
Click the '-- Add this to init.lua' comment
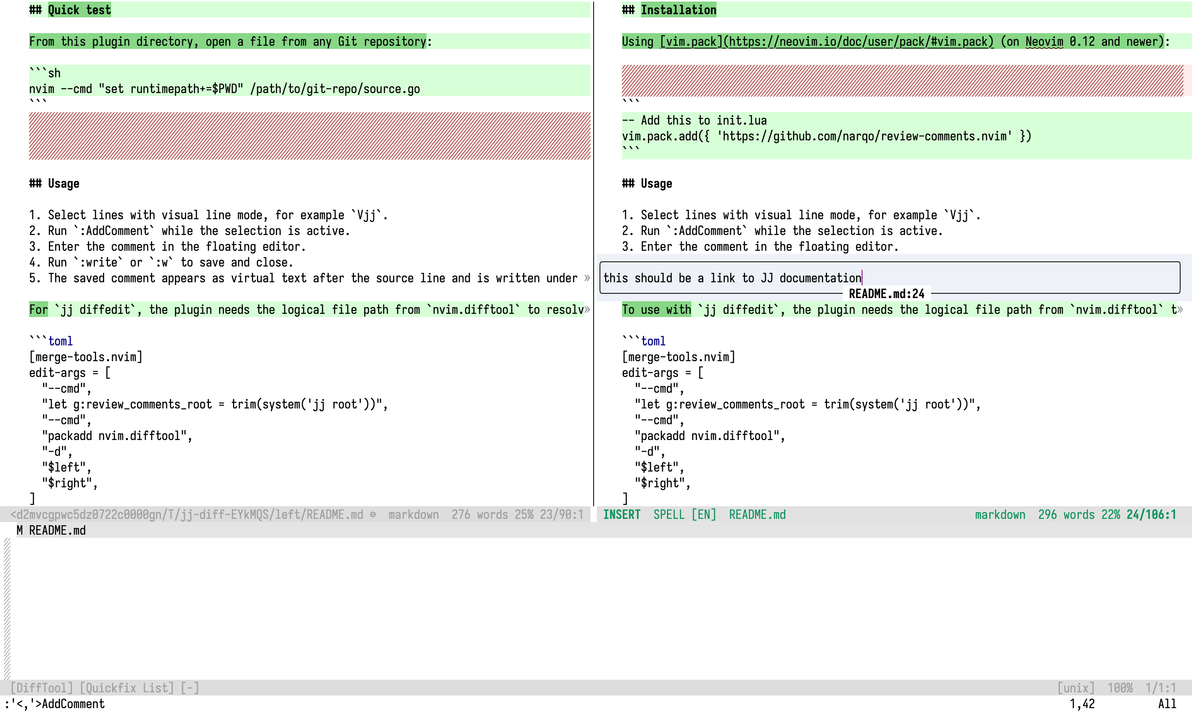pyautogui.click(x=694, y=120)
